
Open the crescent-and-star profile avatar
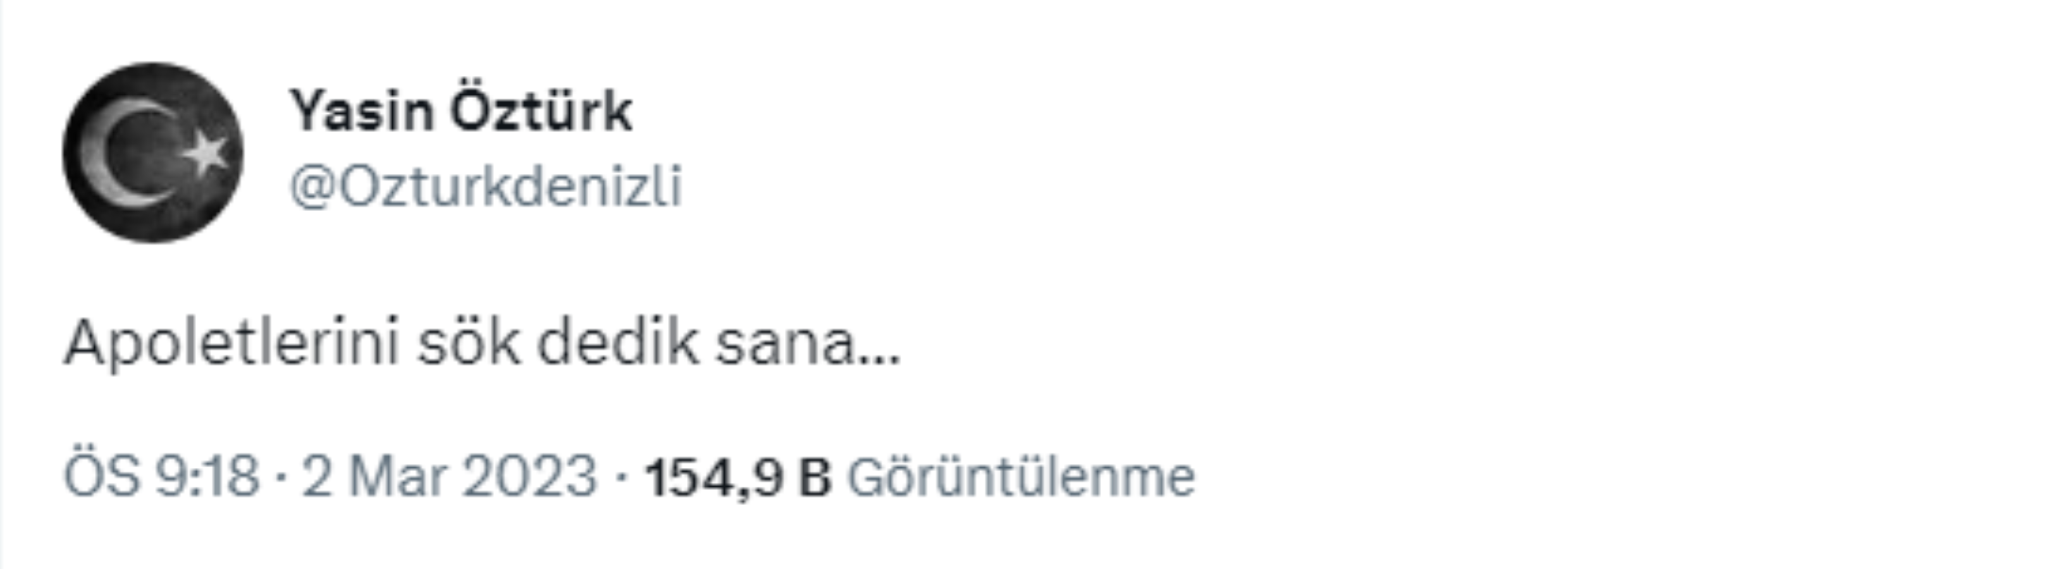[x=152, y=153]
